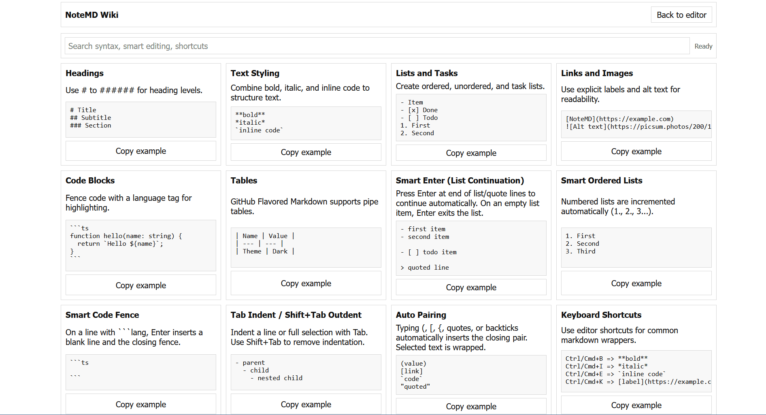Click the Smart Enter heading
The height and width of the screenshot is (415, 766).
460,181
